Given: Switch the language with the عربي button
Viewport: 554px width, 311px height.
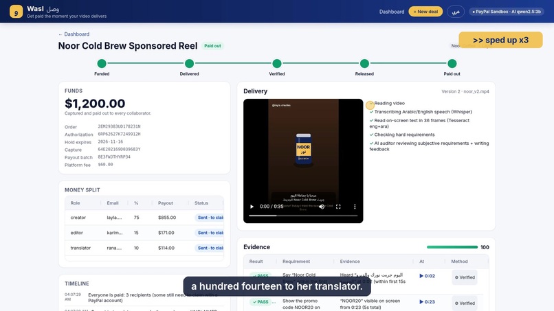Looking at the screenshot, I should tap(456, 12).
